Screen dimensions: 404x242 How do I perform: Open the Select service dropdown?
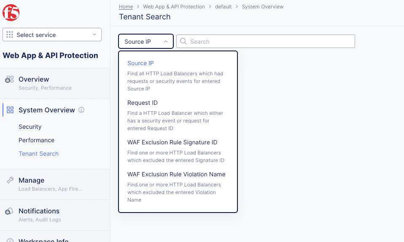pyautogui.click(x=52, y=35)
